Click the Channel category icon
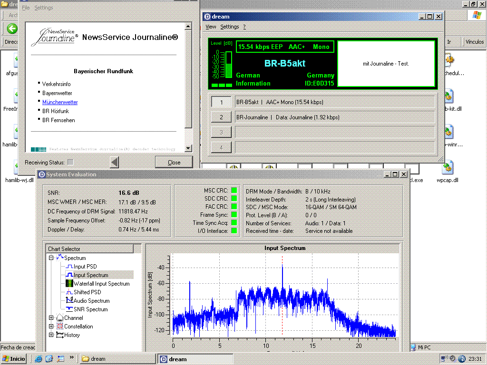The width and height of the screenshot is (487, 365). pos(59,318)
